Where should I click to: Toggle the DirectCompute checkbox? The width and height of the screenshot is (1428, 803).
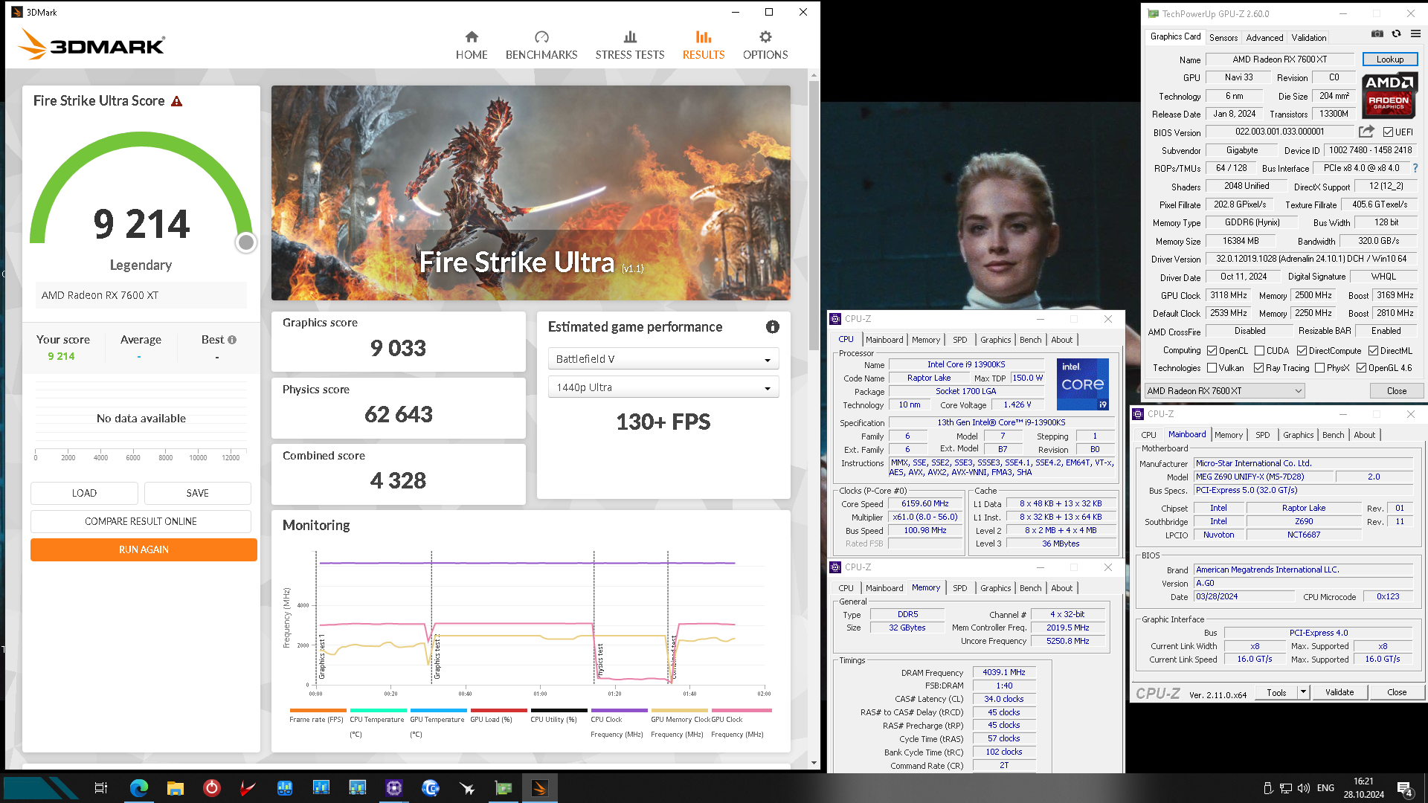pyautogui.click(x=1302, y=351)
